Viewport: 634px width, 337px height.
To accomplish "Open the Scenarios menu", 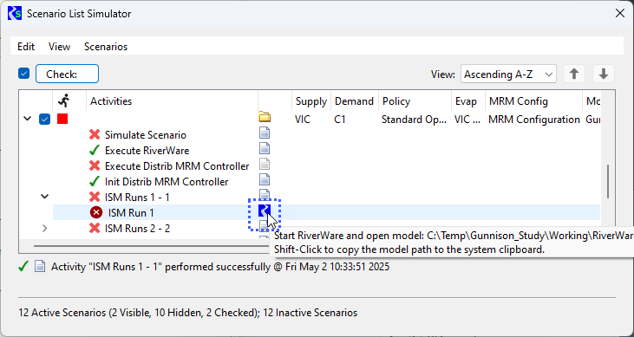I will (106, 47).
